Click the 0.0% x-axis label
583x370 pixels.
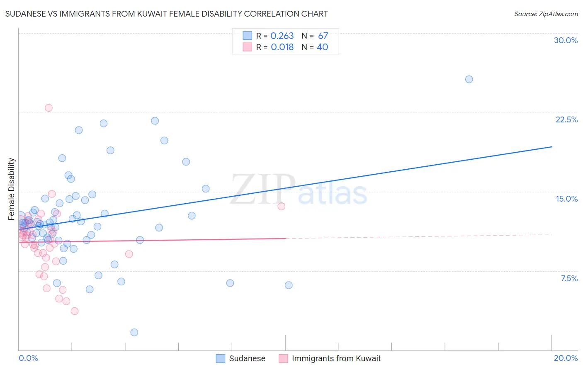28,358
